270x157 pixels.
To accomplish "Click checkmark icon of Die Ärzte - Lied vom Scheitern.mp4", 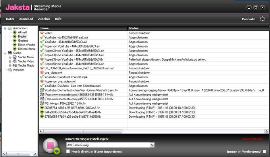I will [x=42, y=86].
